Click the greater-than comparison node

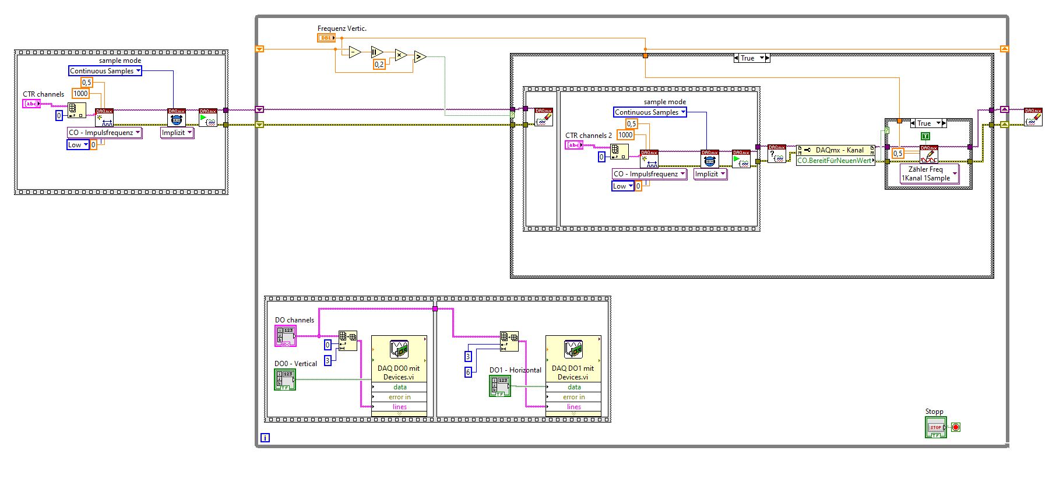click(420, 57)
